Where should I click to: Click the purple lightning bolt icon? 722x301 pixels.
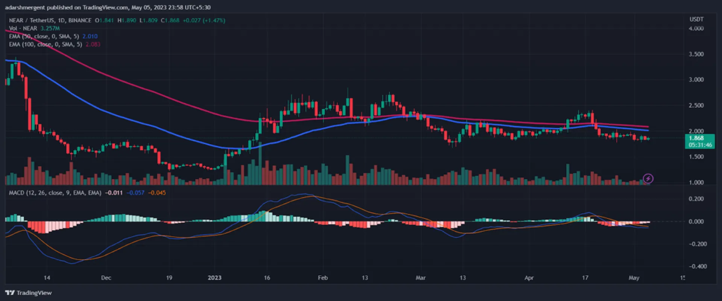click(648, 178)
